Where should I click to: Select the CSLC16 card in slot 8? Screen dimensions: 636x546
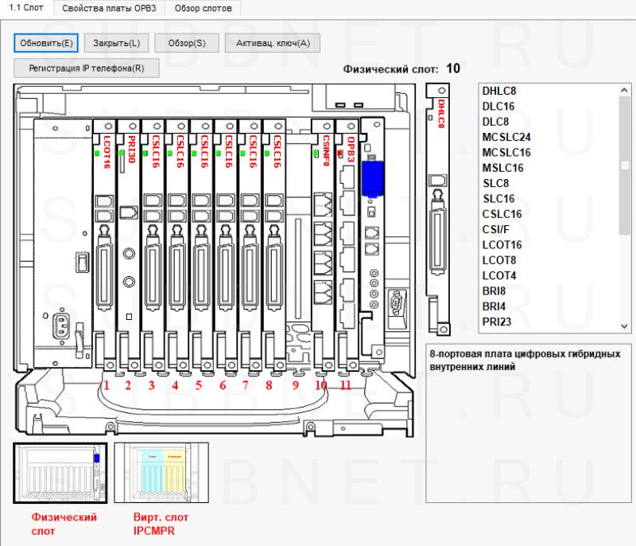[x=273, y=239]
